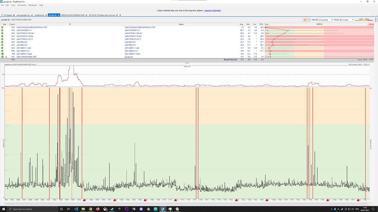
Task: Add a new target with plus icon
Action: point(120,15)
